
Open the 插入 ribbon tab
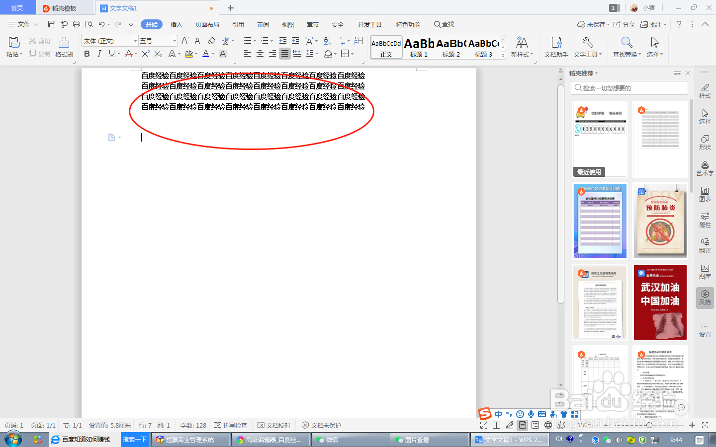(177, 24)
